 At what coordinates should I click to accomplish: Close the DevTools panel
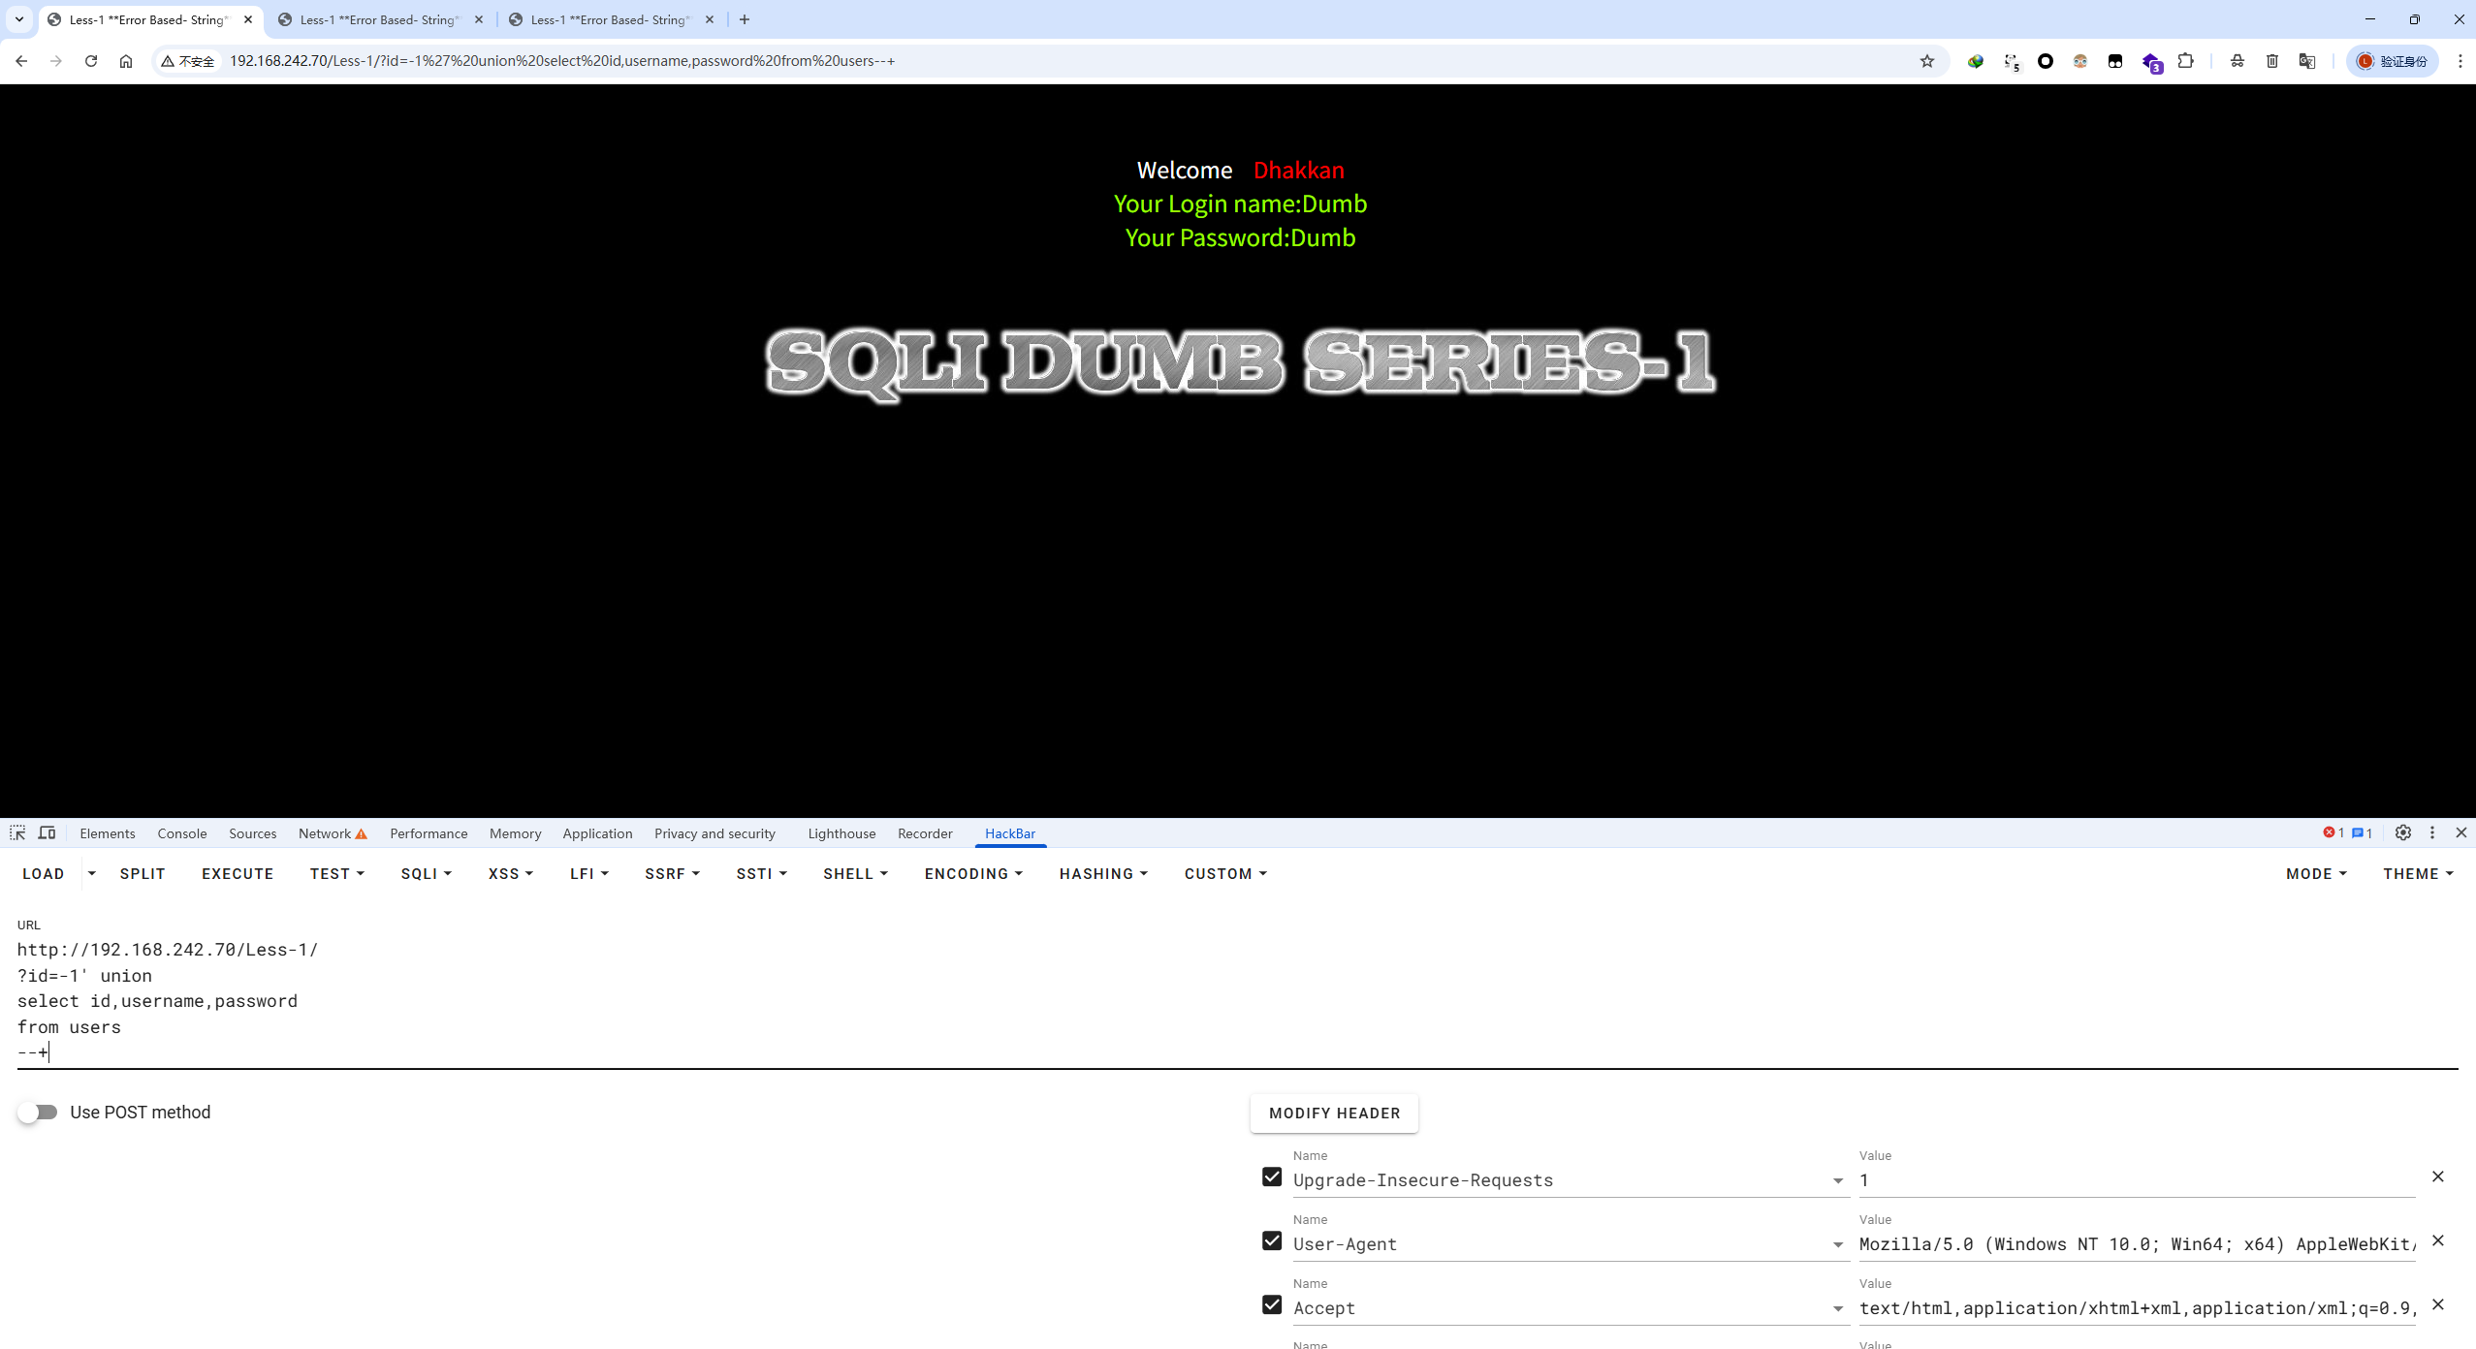click(2461, 833)
